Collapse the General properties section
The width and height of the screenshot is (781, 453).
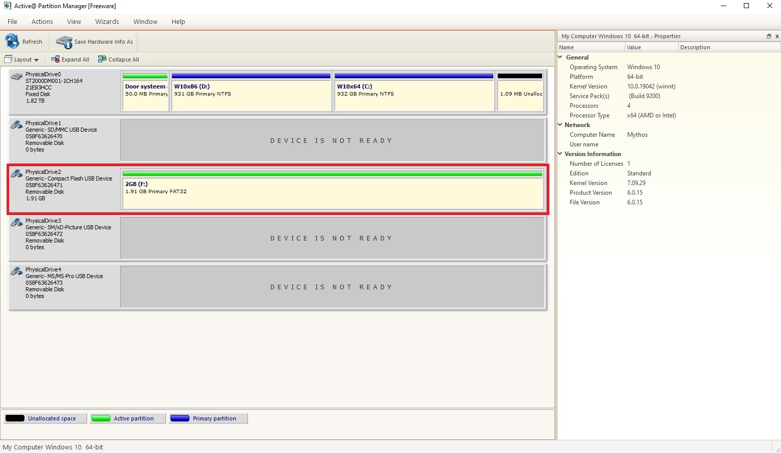pyautogui.click(x=561, y=57)
